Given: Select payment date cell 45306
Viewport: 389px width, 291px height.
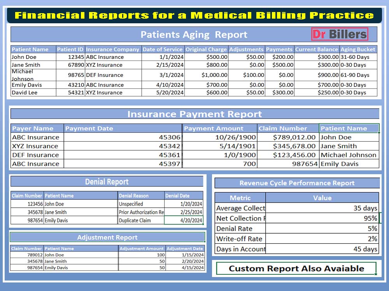Looking at the screenshot, I should coord(123,137).
